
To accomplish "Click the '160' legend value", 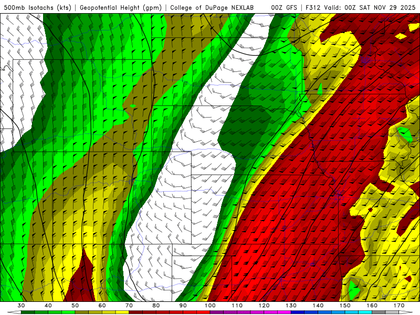I will pyautogui.click(x=372, y=306).
